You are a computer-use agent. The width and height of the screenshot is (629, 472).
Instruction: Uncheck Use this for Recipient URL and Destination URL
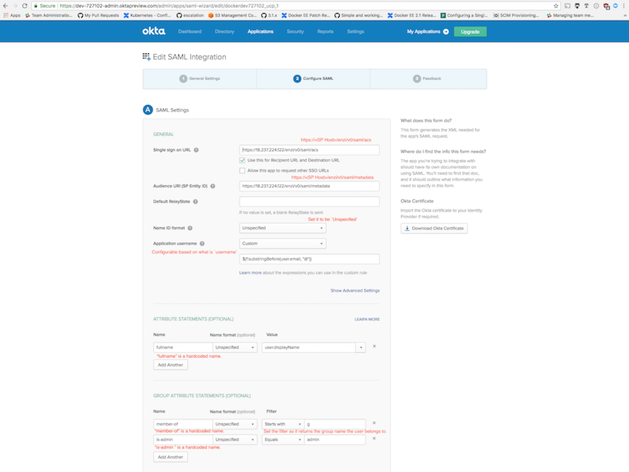242,161
